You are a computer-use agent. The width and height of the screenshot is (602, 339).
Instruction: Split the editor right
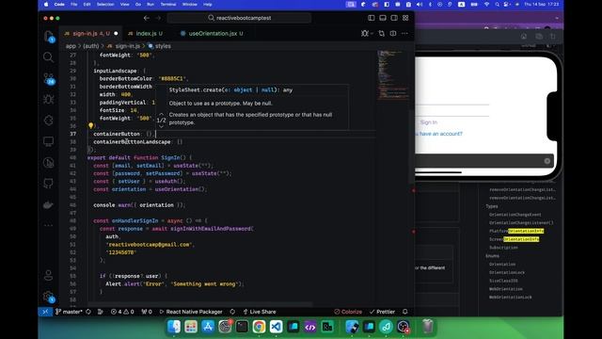393,34
